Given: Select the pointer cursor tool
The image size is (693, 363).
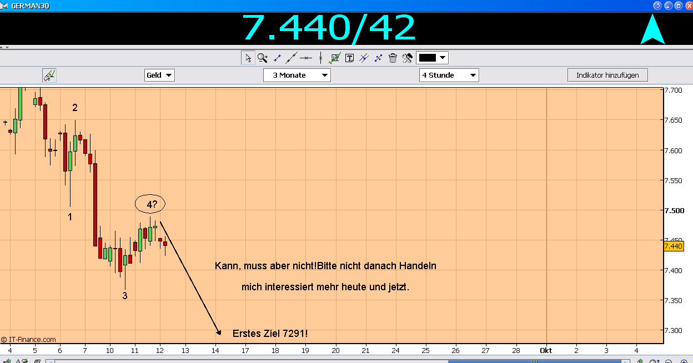Looking at the screenshot, I should coord(248,58).
